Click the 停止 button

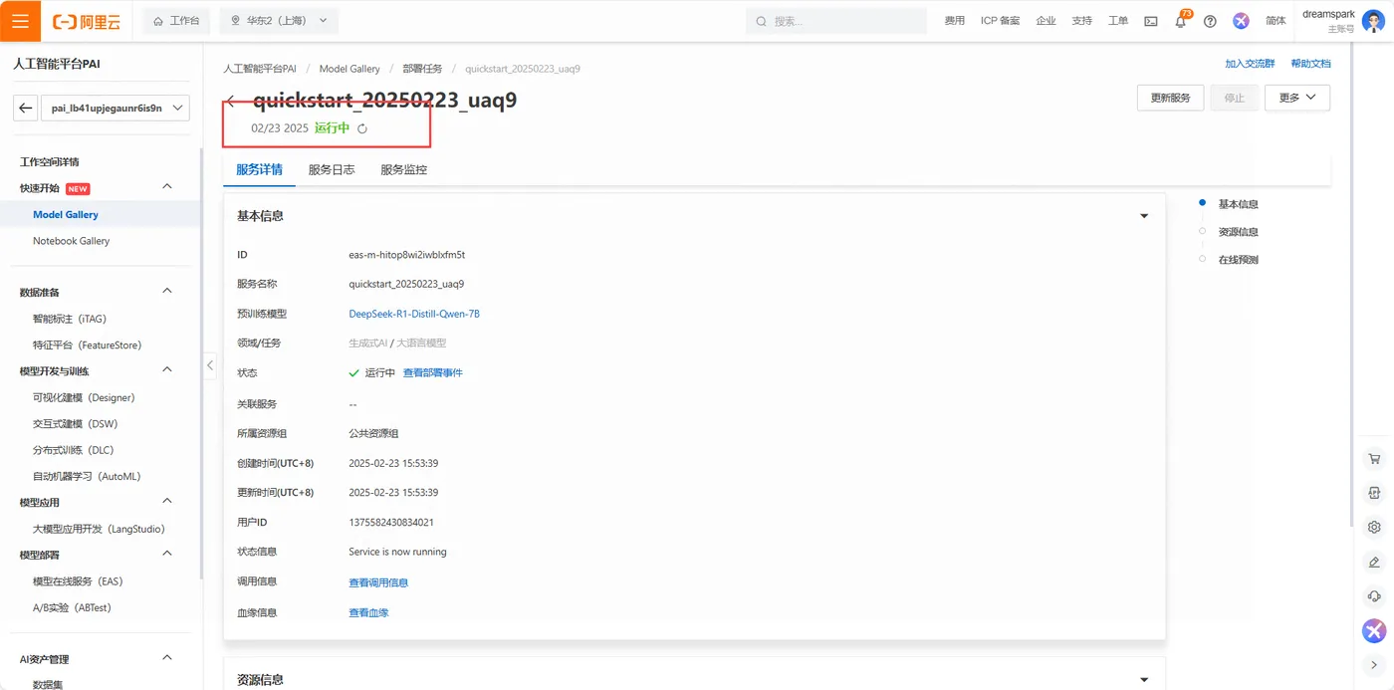click(x=1234, y=98)
